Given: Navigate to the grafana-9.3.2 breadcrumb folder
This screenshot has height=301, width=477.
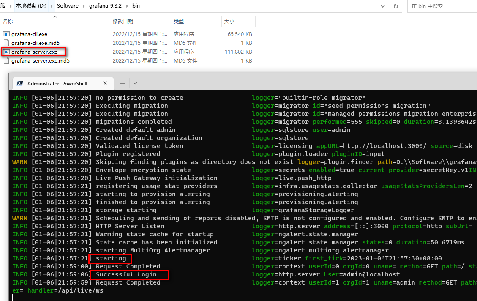Looking at the screenshot, I should [x=105, y=6].
